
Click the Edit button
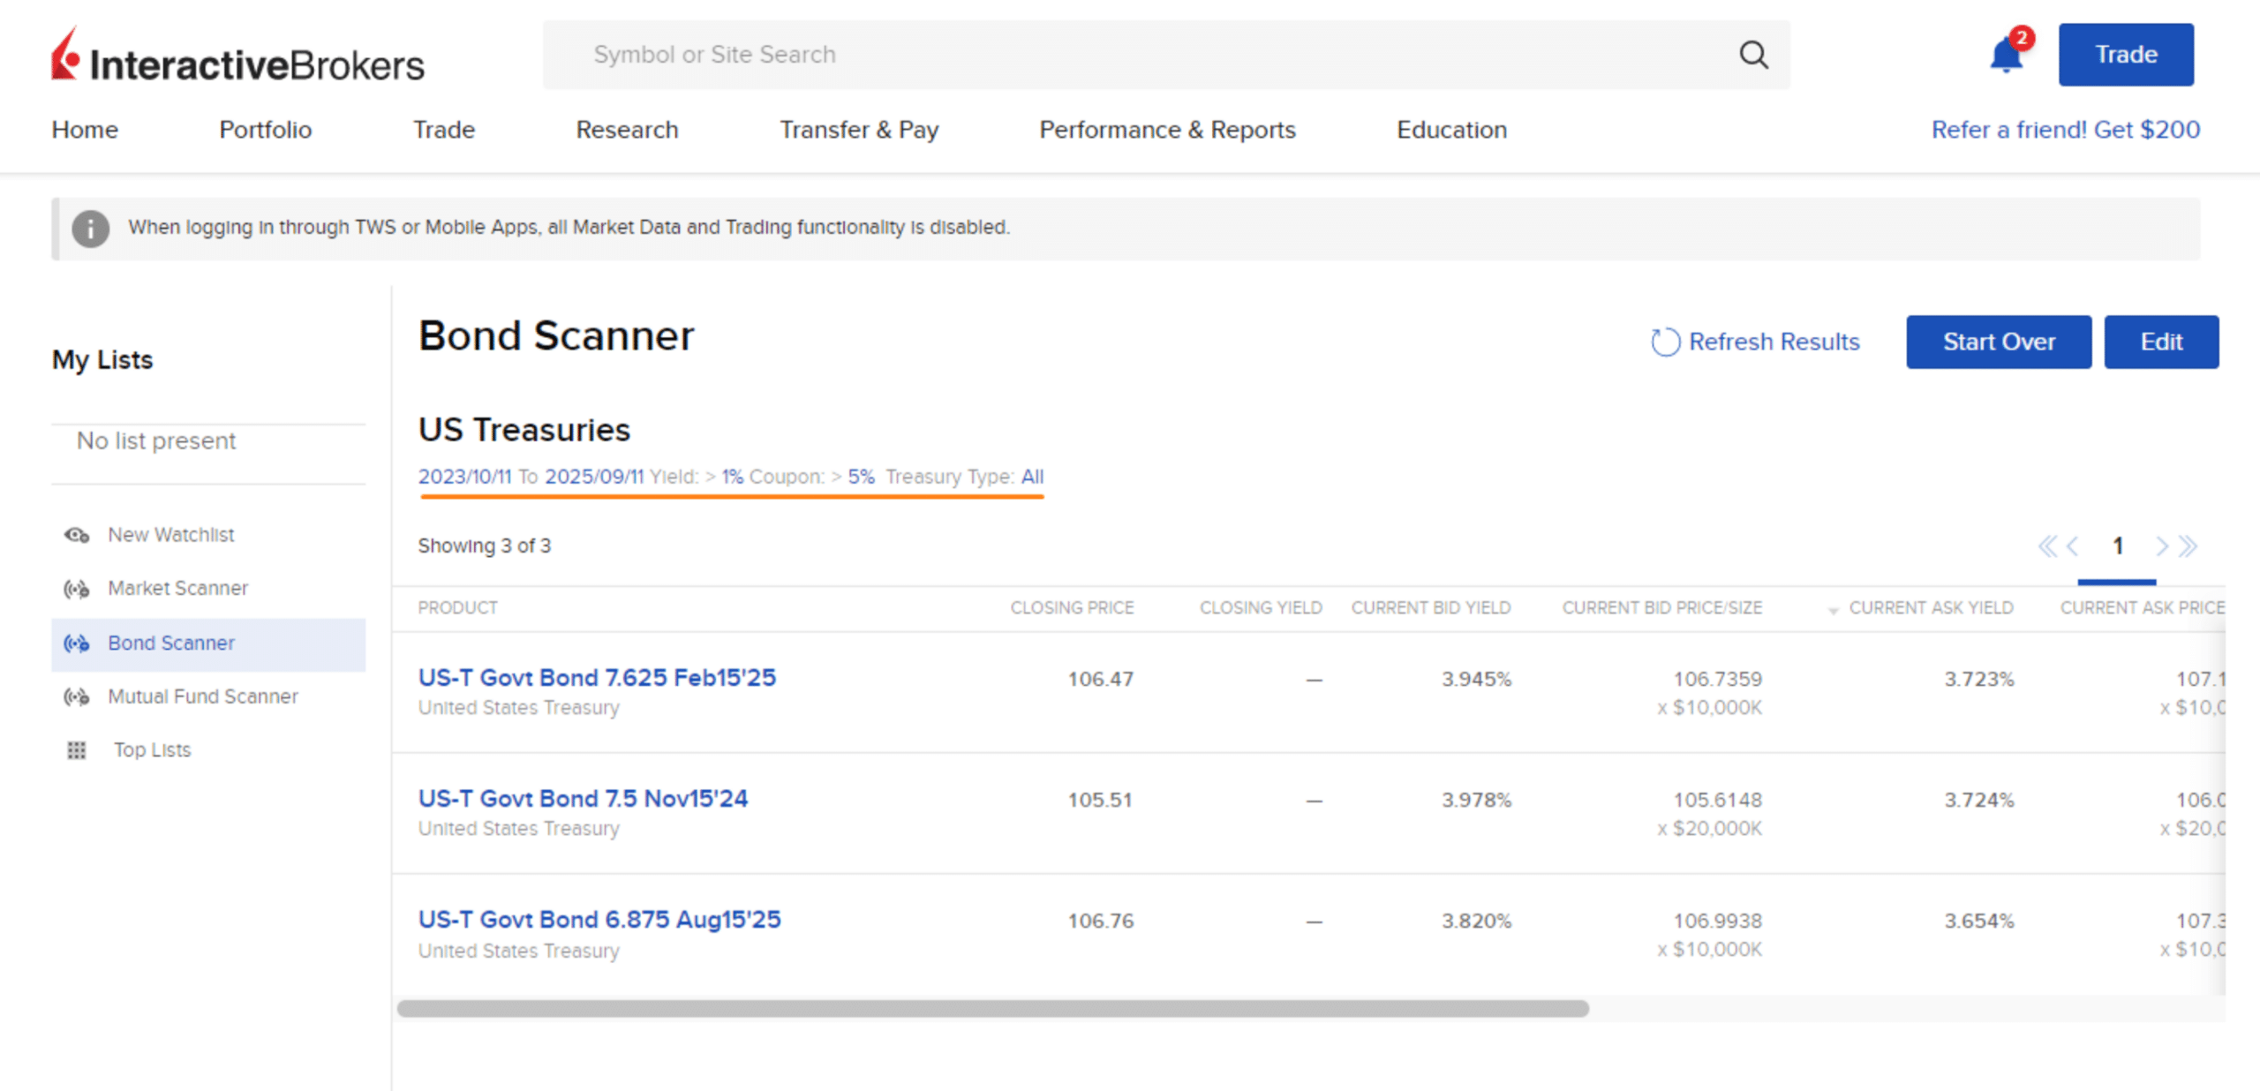(2161, 342)
